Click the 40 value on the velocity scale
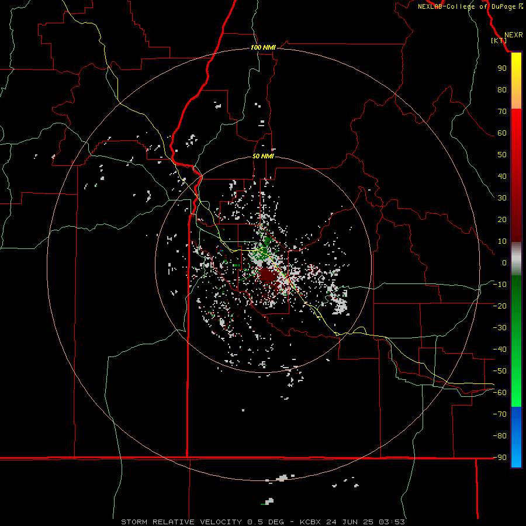The height and width of the screenshot is (526, 526). pos(502,176)
